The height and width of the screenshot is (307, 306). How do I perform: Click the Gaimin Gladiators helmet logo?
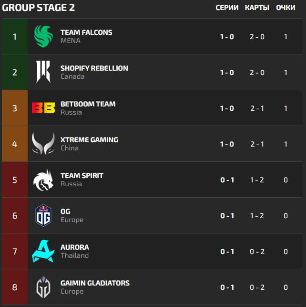pyautogui.click(x=43, y=287)
